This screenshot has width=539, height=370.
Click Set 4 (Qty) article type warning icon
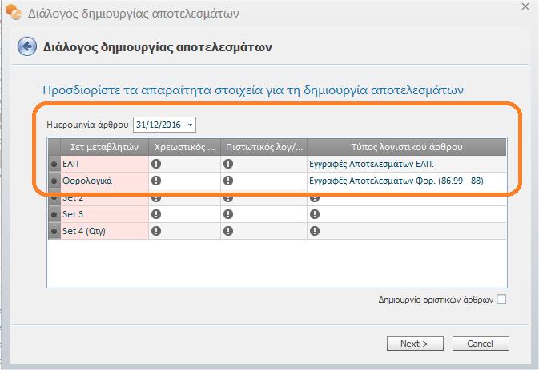(315, 231)
